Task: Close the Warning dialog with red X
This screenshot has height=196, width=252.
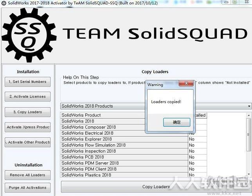Action: point(186,83)
